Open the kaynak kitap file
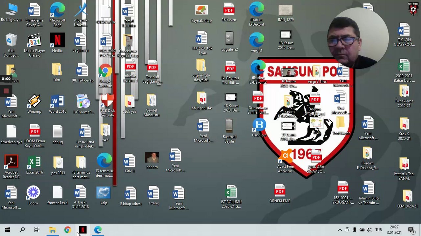Viewport: 421px width, 236px height. point(201,14)
